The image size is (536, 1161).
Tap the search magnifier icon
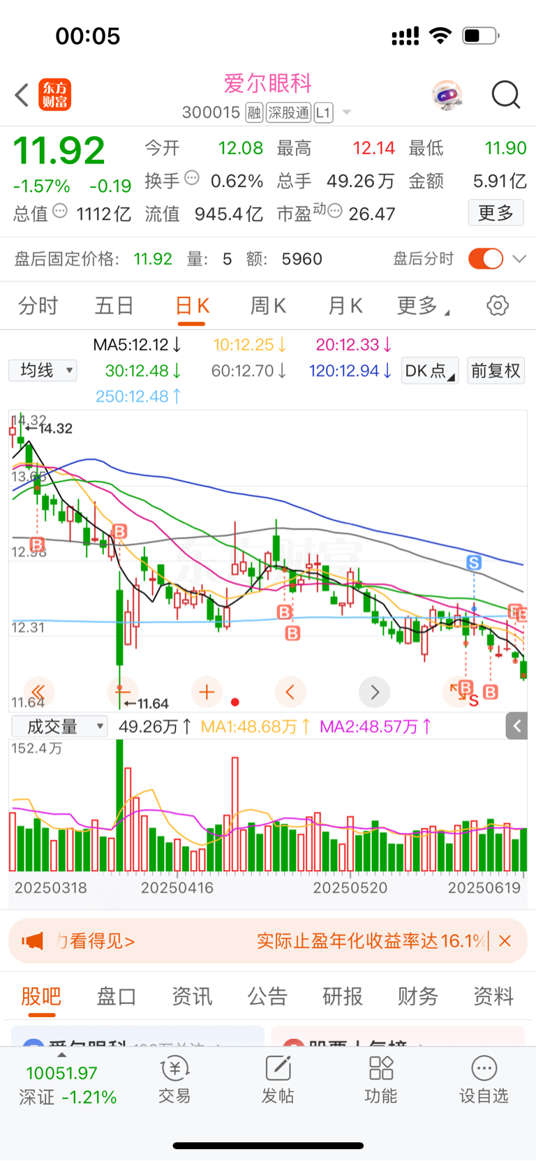pos(506,95)
